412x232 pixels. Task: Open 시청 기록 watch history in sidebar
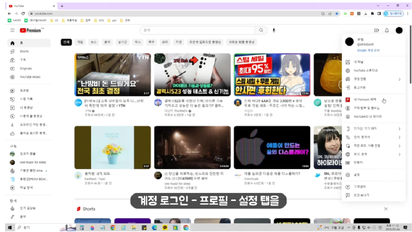click(x=26, y=99)
